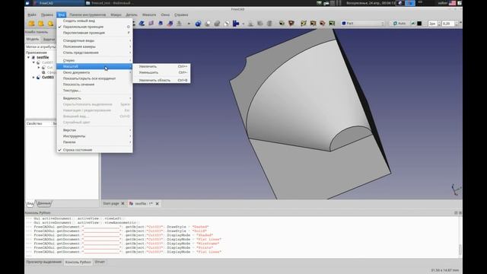The height and width of the screenshot is (274, 487).
Task: Click the yellow measure toggle icon
Action: coord(304,24)
